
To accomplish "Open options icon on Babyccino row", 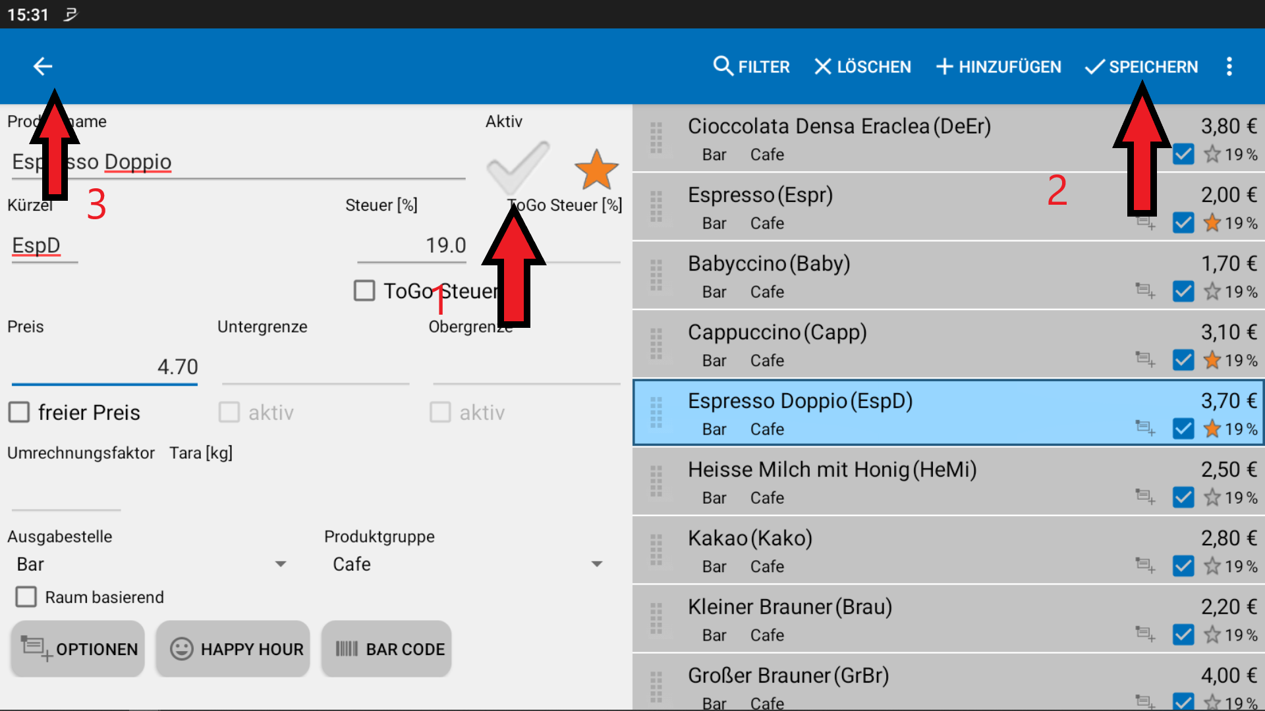I will coord(1145,290).
